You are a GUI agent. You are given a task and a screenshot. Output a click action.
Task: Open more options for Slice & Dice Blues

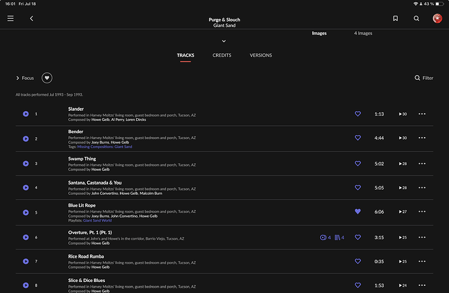pyautogui.click(x=422, y=286)
